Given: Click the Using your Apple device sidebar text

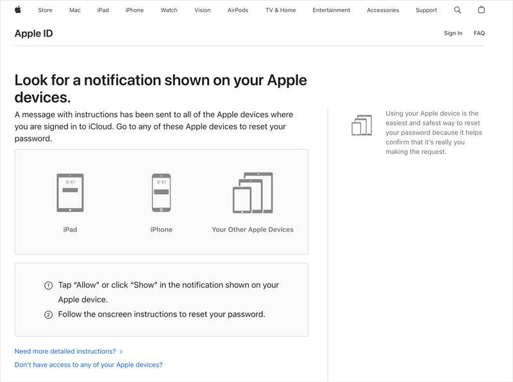Looking at the screenshot, I should tap(434, 133).
